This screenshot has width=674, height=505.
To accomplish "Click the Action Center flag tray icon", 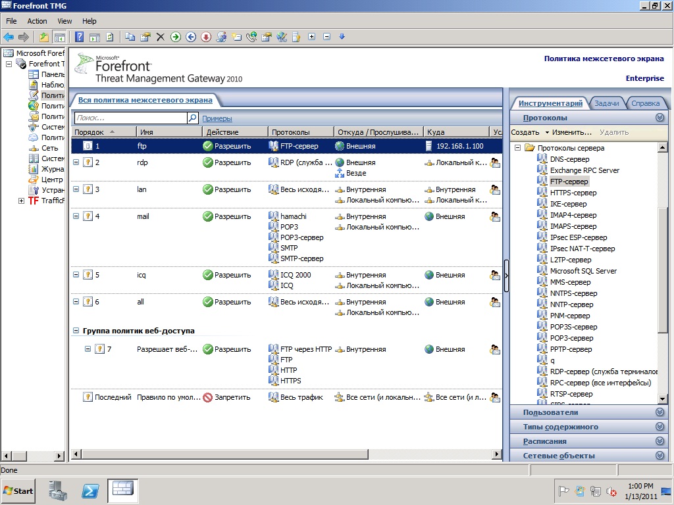I will 563,491.
